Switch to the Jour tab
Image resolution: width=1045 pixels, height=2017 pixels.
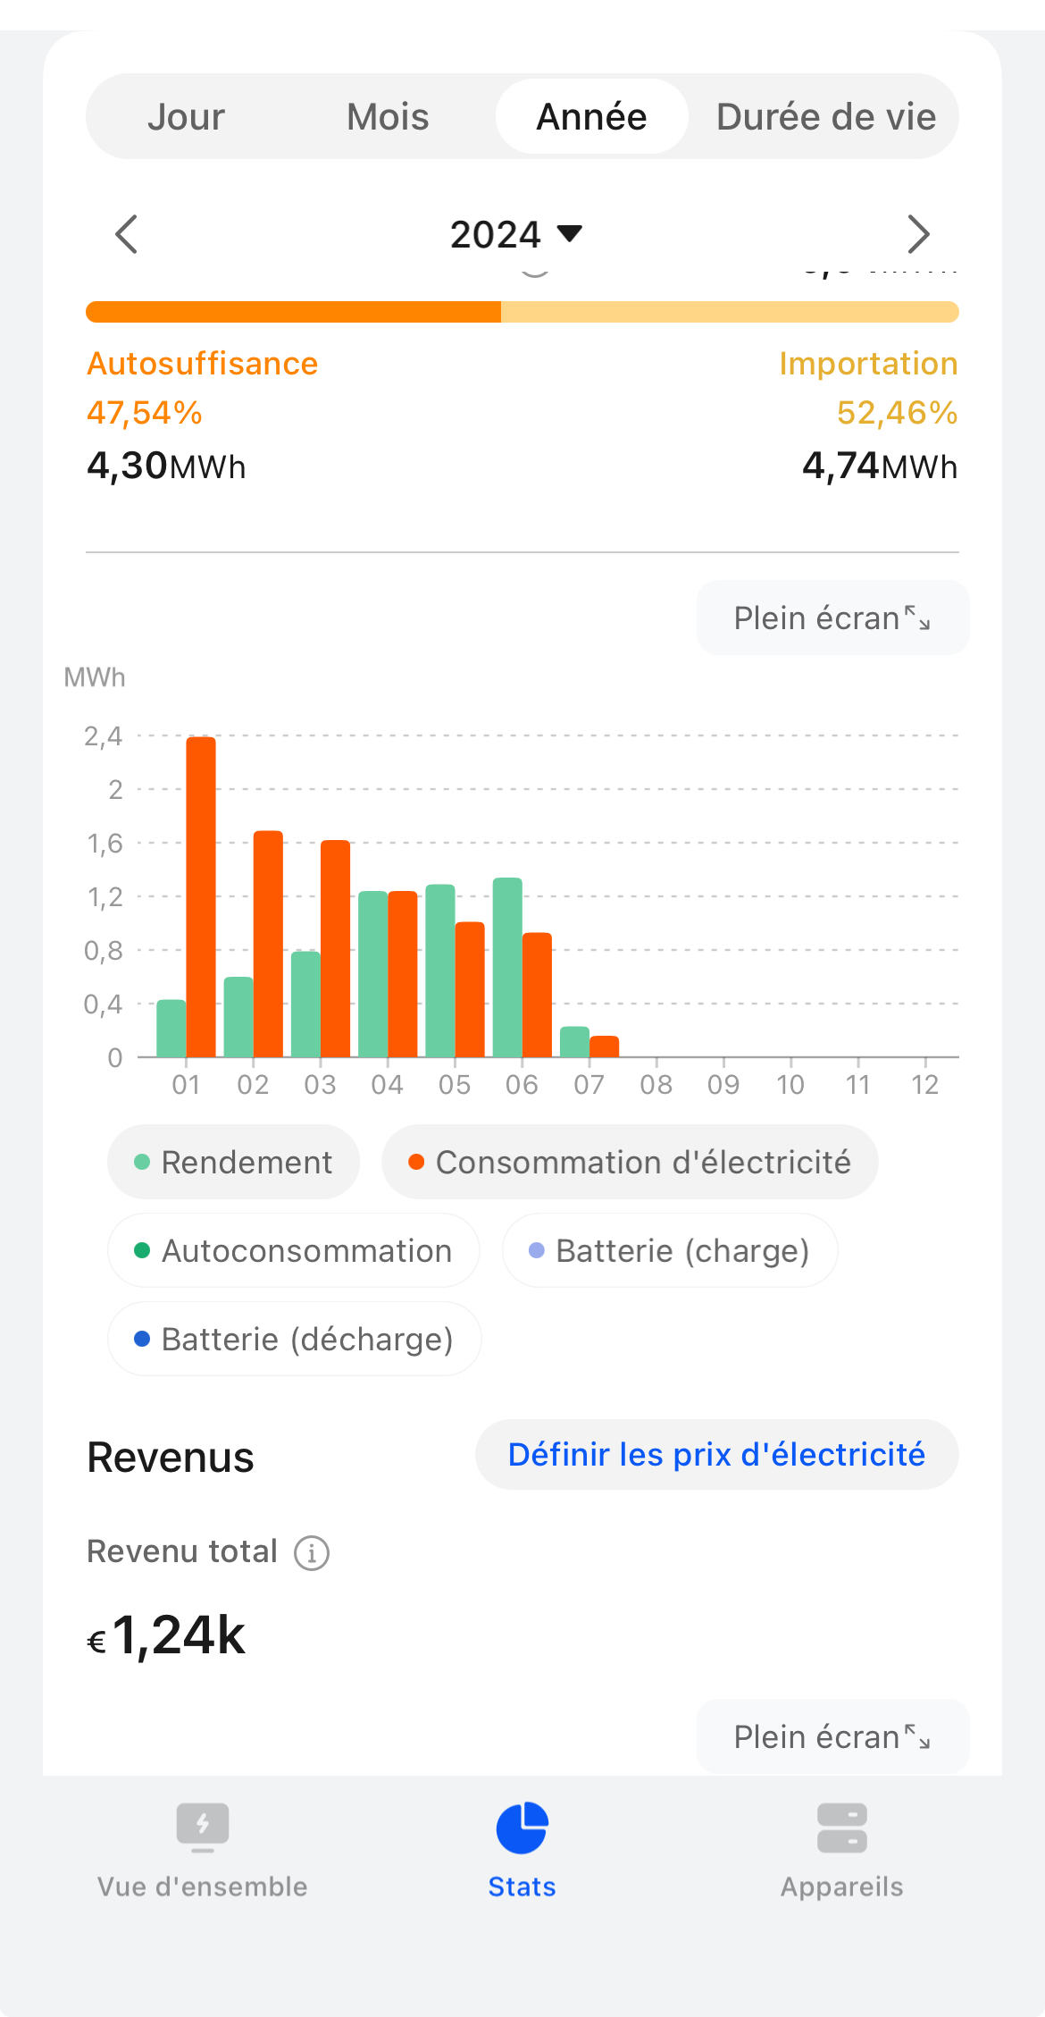click(186, 117)
